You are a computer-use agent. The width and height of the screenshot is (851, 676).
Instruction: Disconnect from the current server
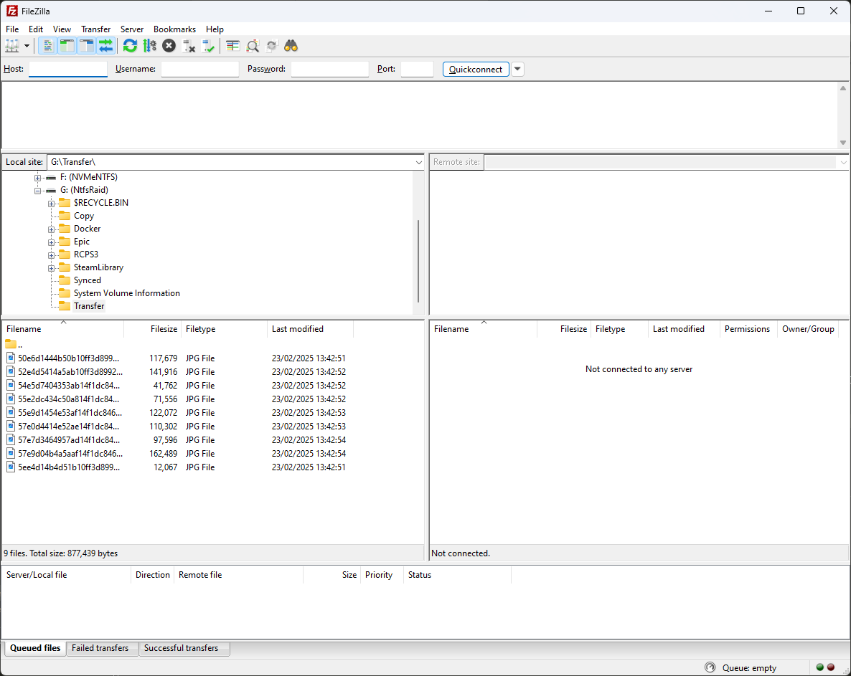(189, 45)
